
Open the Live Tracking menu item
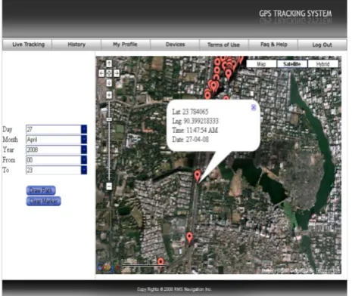[28, 45]
